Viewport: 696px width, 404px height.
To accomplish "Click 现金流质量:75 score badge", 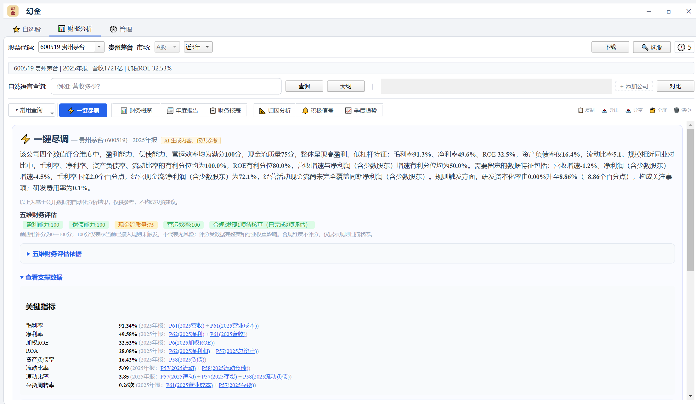I will coord(136,225).
